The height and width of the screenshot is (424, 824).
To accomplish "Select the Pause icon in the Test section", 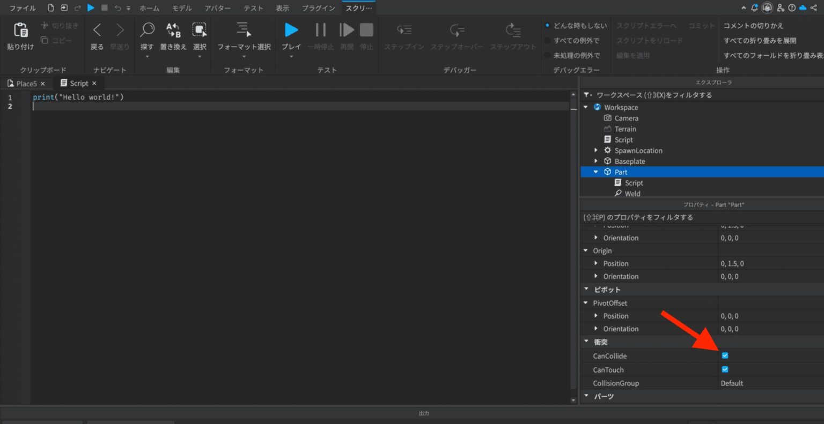I will (320, 30).
